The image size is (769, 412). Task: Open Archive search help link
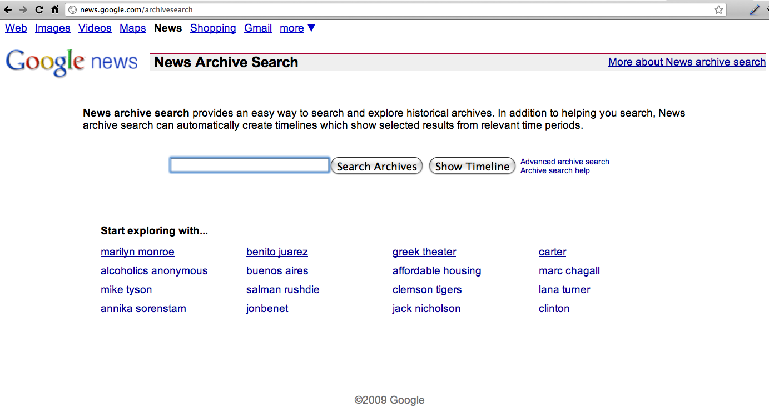(x=555, y=170)
